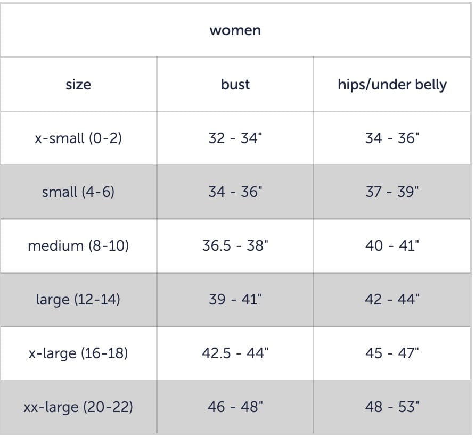The height and width of the screenshot is (445, 475).
Task: Select the "size" column header
Action: [78, 85]
